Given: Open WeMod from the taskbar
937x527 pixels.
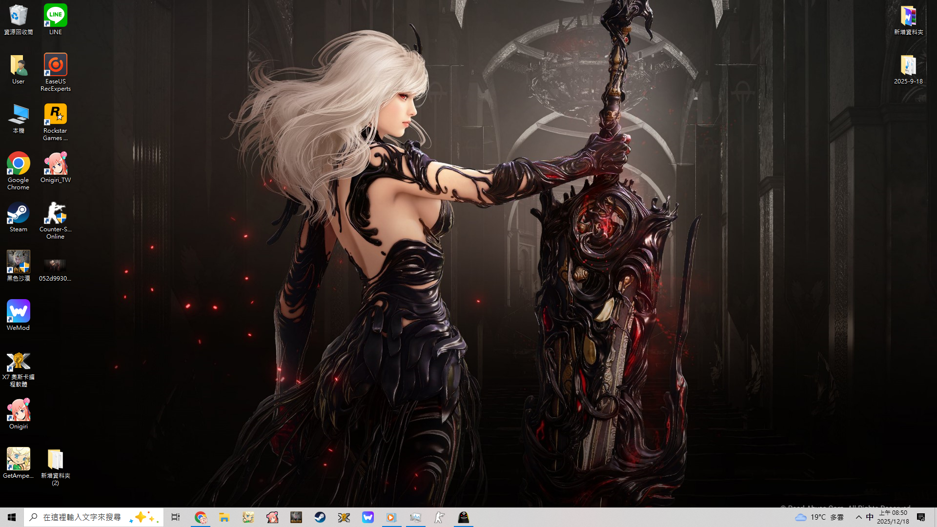Looking at the screenshot, I should (x=368, y=517).
